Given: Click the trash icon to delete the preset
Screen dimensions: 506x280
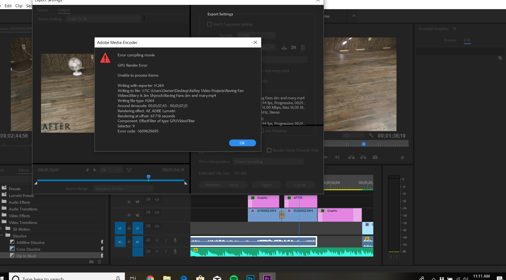Looking at the screenshot, I should click(x=303, y=47).
